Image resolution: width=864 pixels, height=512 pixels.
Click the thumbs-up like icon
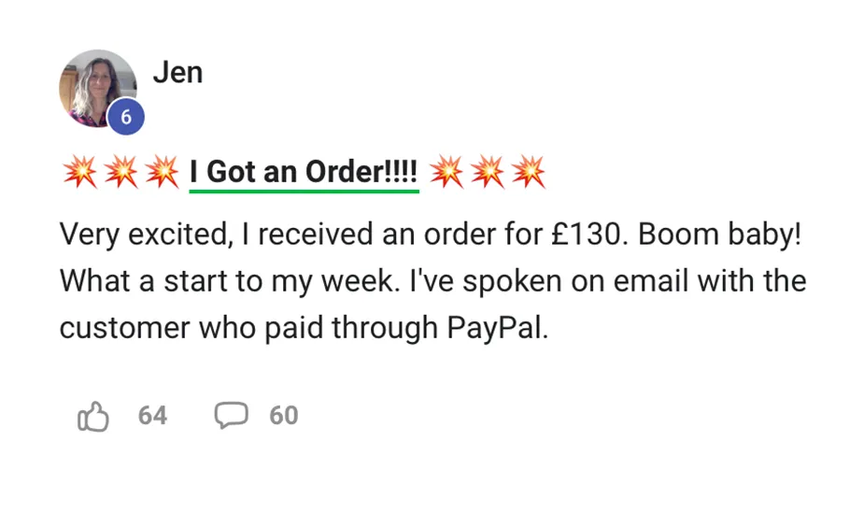point(93,416)
